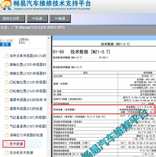Open first 凸轮轴位置(CMP)传感器 entry

(28, 82)
